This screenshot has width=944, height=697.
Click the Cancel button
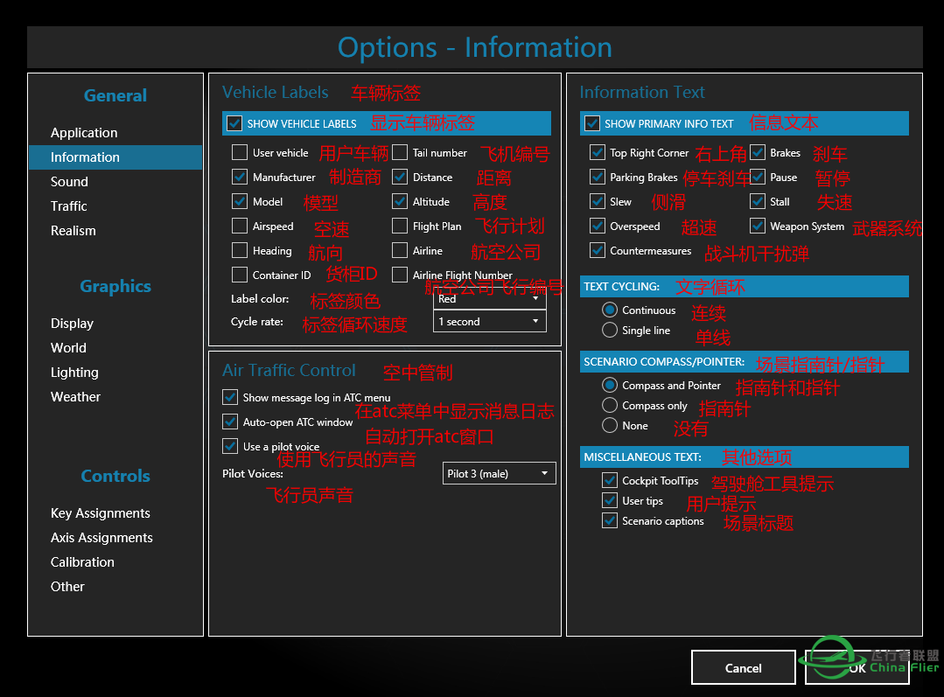pyautogui.click(x=743, y=667)
